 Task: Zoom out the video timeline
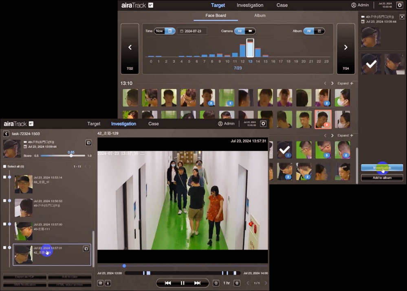point(216,283)
